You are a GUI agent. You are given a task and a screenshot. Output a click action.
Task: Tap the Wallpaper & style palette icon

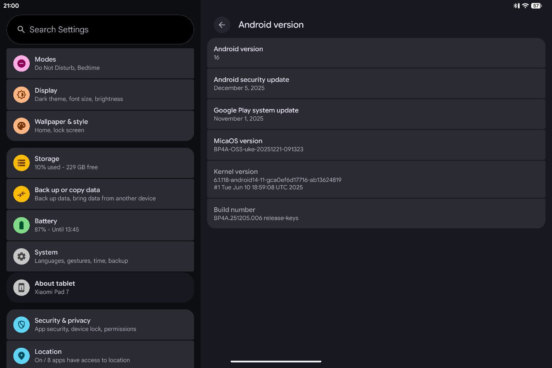coord(21,125)
